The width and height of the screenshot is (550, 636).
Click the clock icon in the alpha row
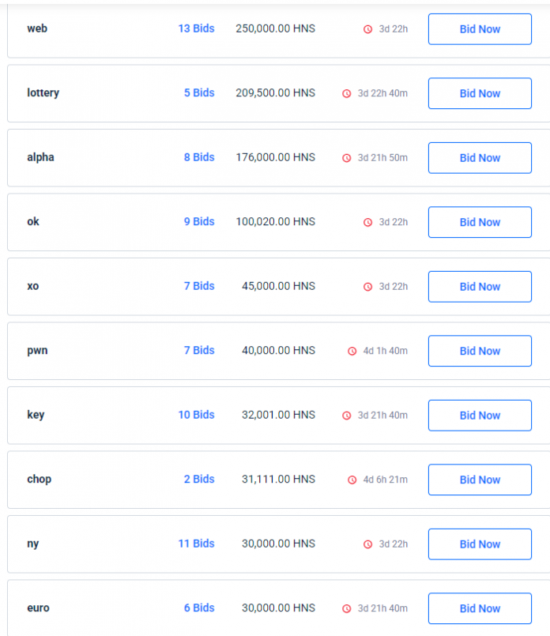coord(346,158)
